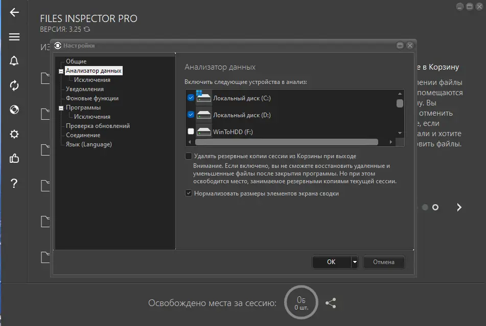Open Язык (Language) section
This screenshot has width=486, height=326.
click(88, 144)
